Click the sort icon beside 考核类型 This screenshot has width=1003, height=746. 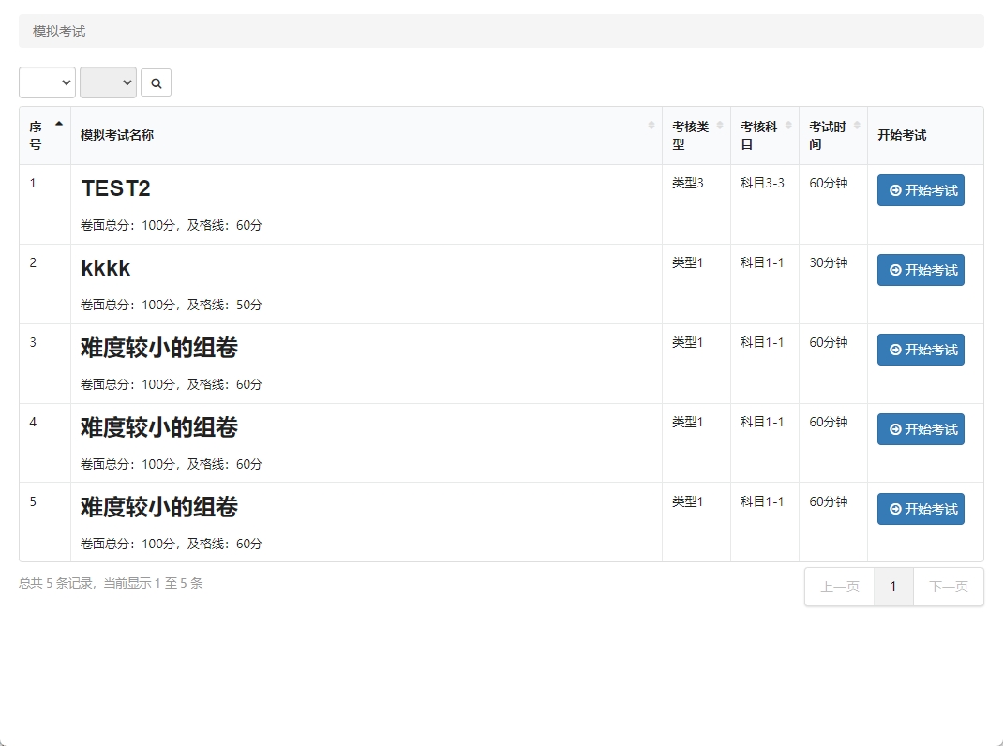719,125
